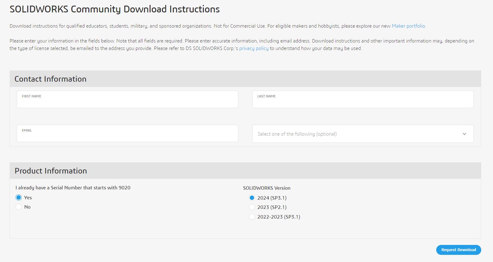
Task: Choose SOLIDWORKS version 2023 (SP2.1)
Action: click(x=252, y=207)
